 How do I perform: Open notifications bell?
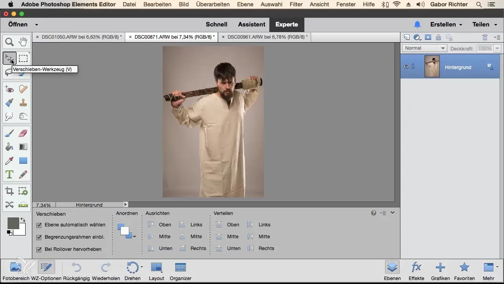click(417, 24)
